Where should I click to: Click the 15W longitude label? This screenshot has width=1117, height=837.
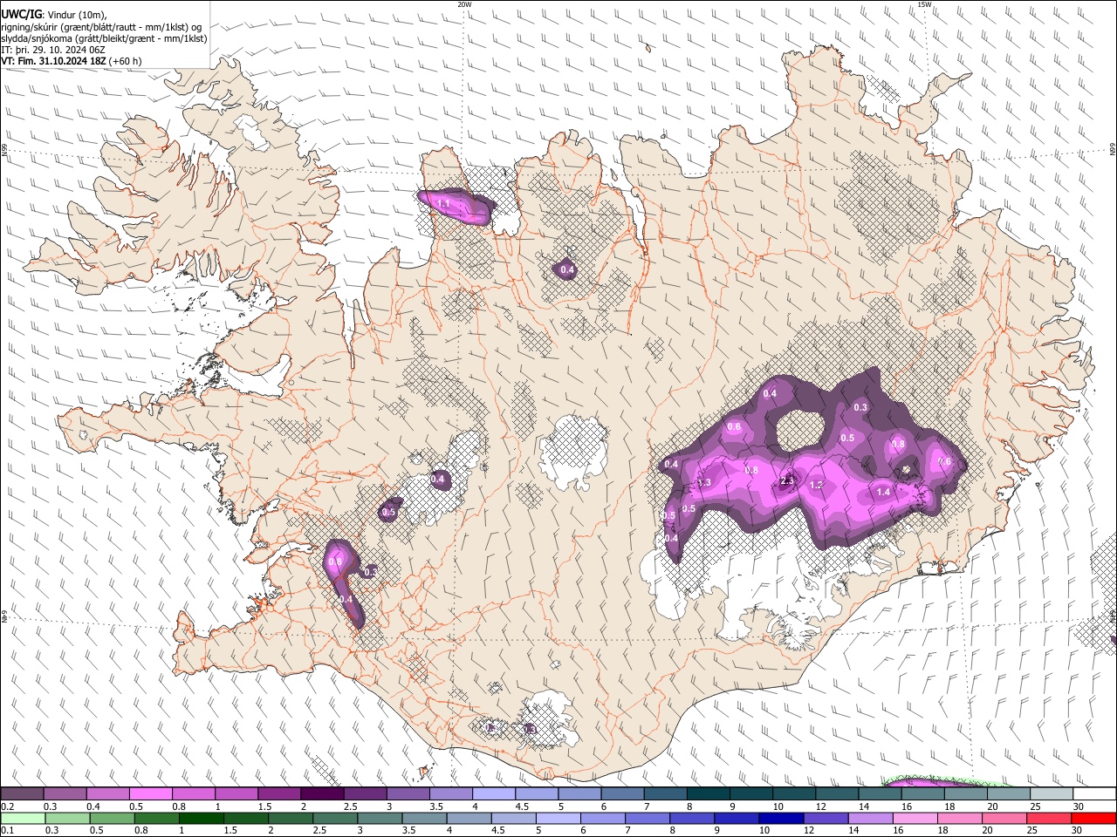tap(924, 4)
